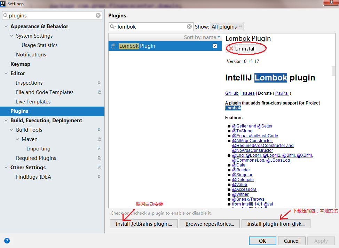This screenshot has height=248, width=339.
Task: Open the Show All plugins dropdown
Action: click(x=227, y=26)
